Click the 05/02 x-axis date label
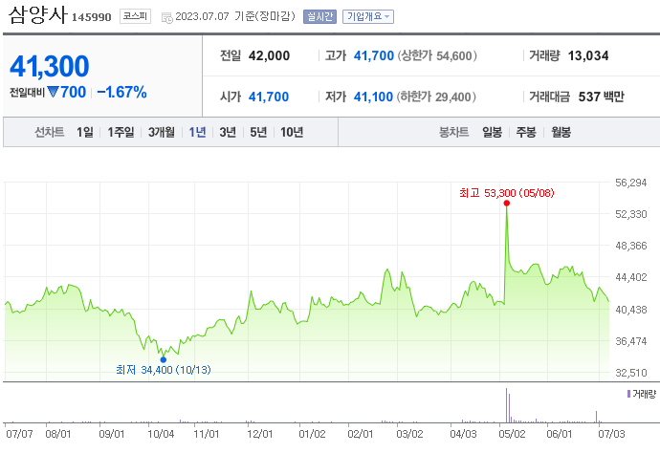The height and width of the screenshot is (453, 660). click(512, 434)
